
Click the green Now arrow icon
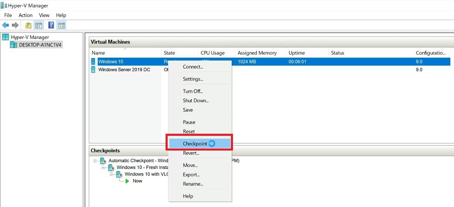127,181
